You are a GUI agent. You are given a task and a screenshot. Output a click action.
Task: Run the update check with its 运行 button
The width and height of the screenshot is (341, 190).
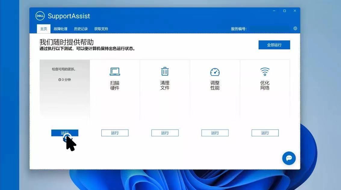point(65,133)
